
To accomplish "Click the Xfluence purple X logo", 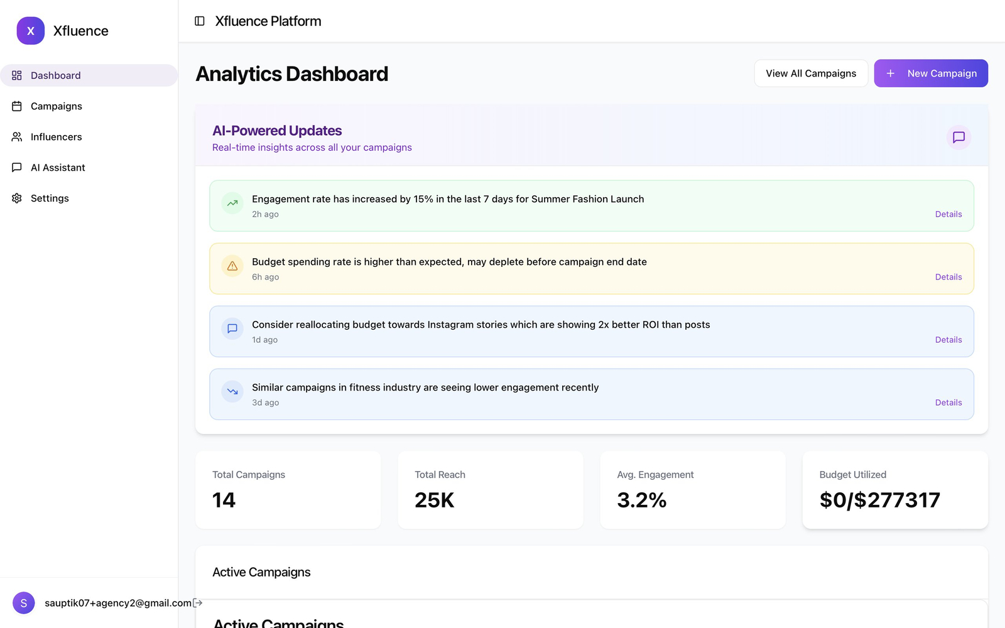I will click(30, 31).
